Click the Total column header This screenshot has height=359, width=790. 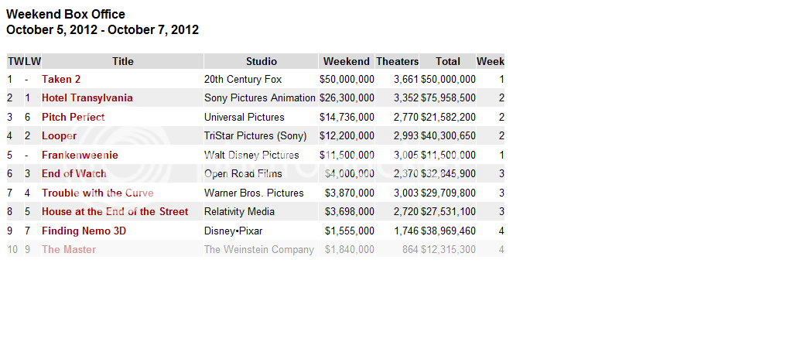coord(447,61)
